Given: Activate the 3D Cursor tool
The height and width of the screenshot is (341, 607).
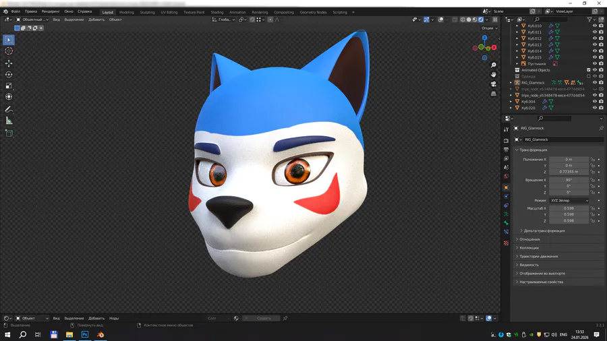Looking at the screenshot, I should click(x=9, y=51).
